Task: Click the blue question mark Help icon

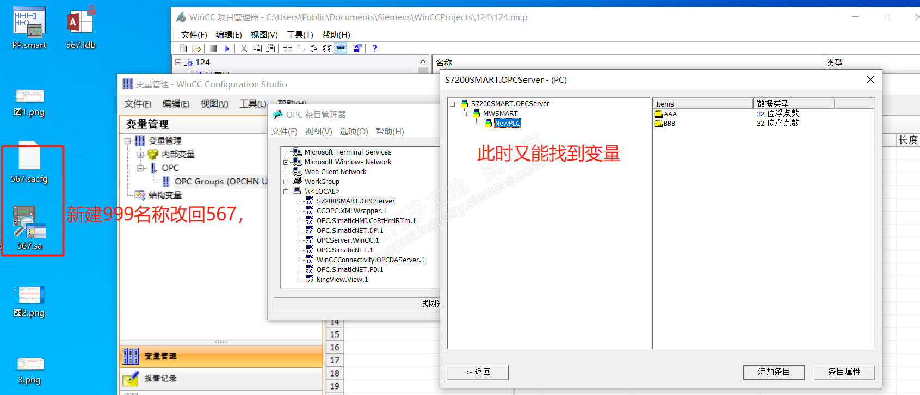Action: click(x=374, y=48)
